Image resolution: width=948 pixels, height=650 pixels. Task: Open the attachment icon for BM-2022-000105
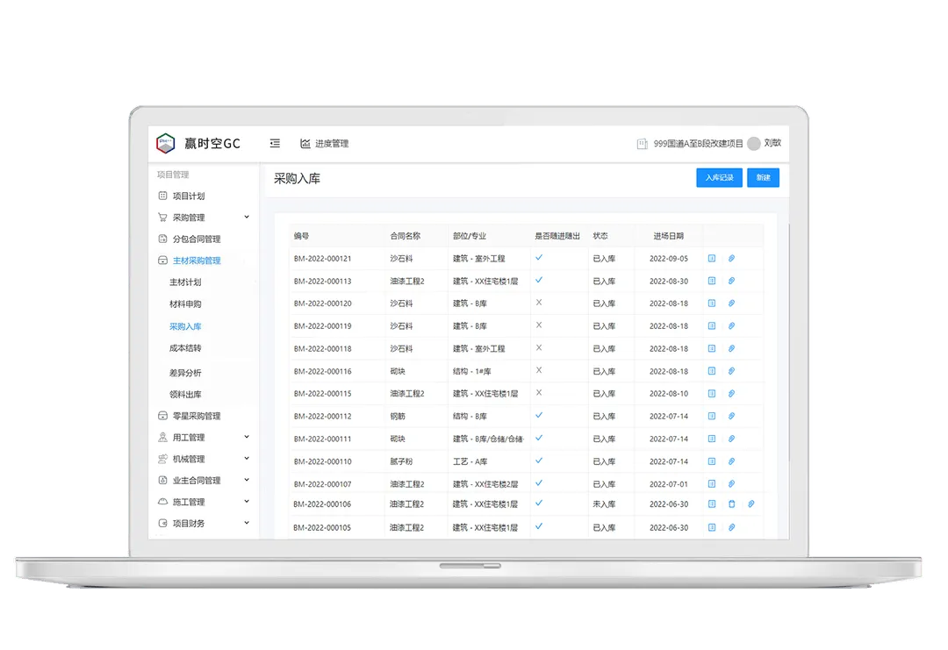[731, 527]
